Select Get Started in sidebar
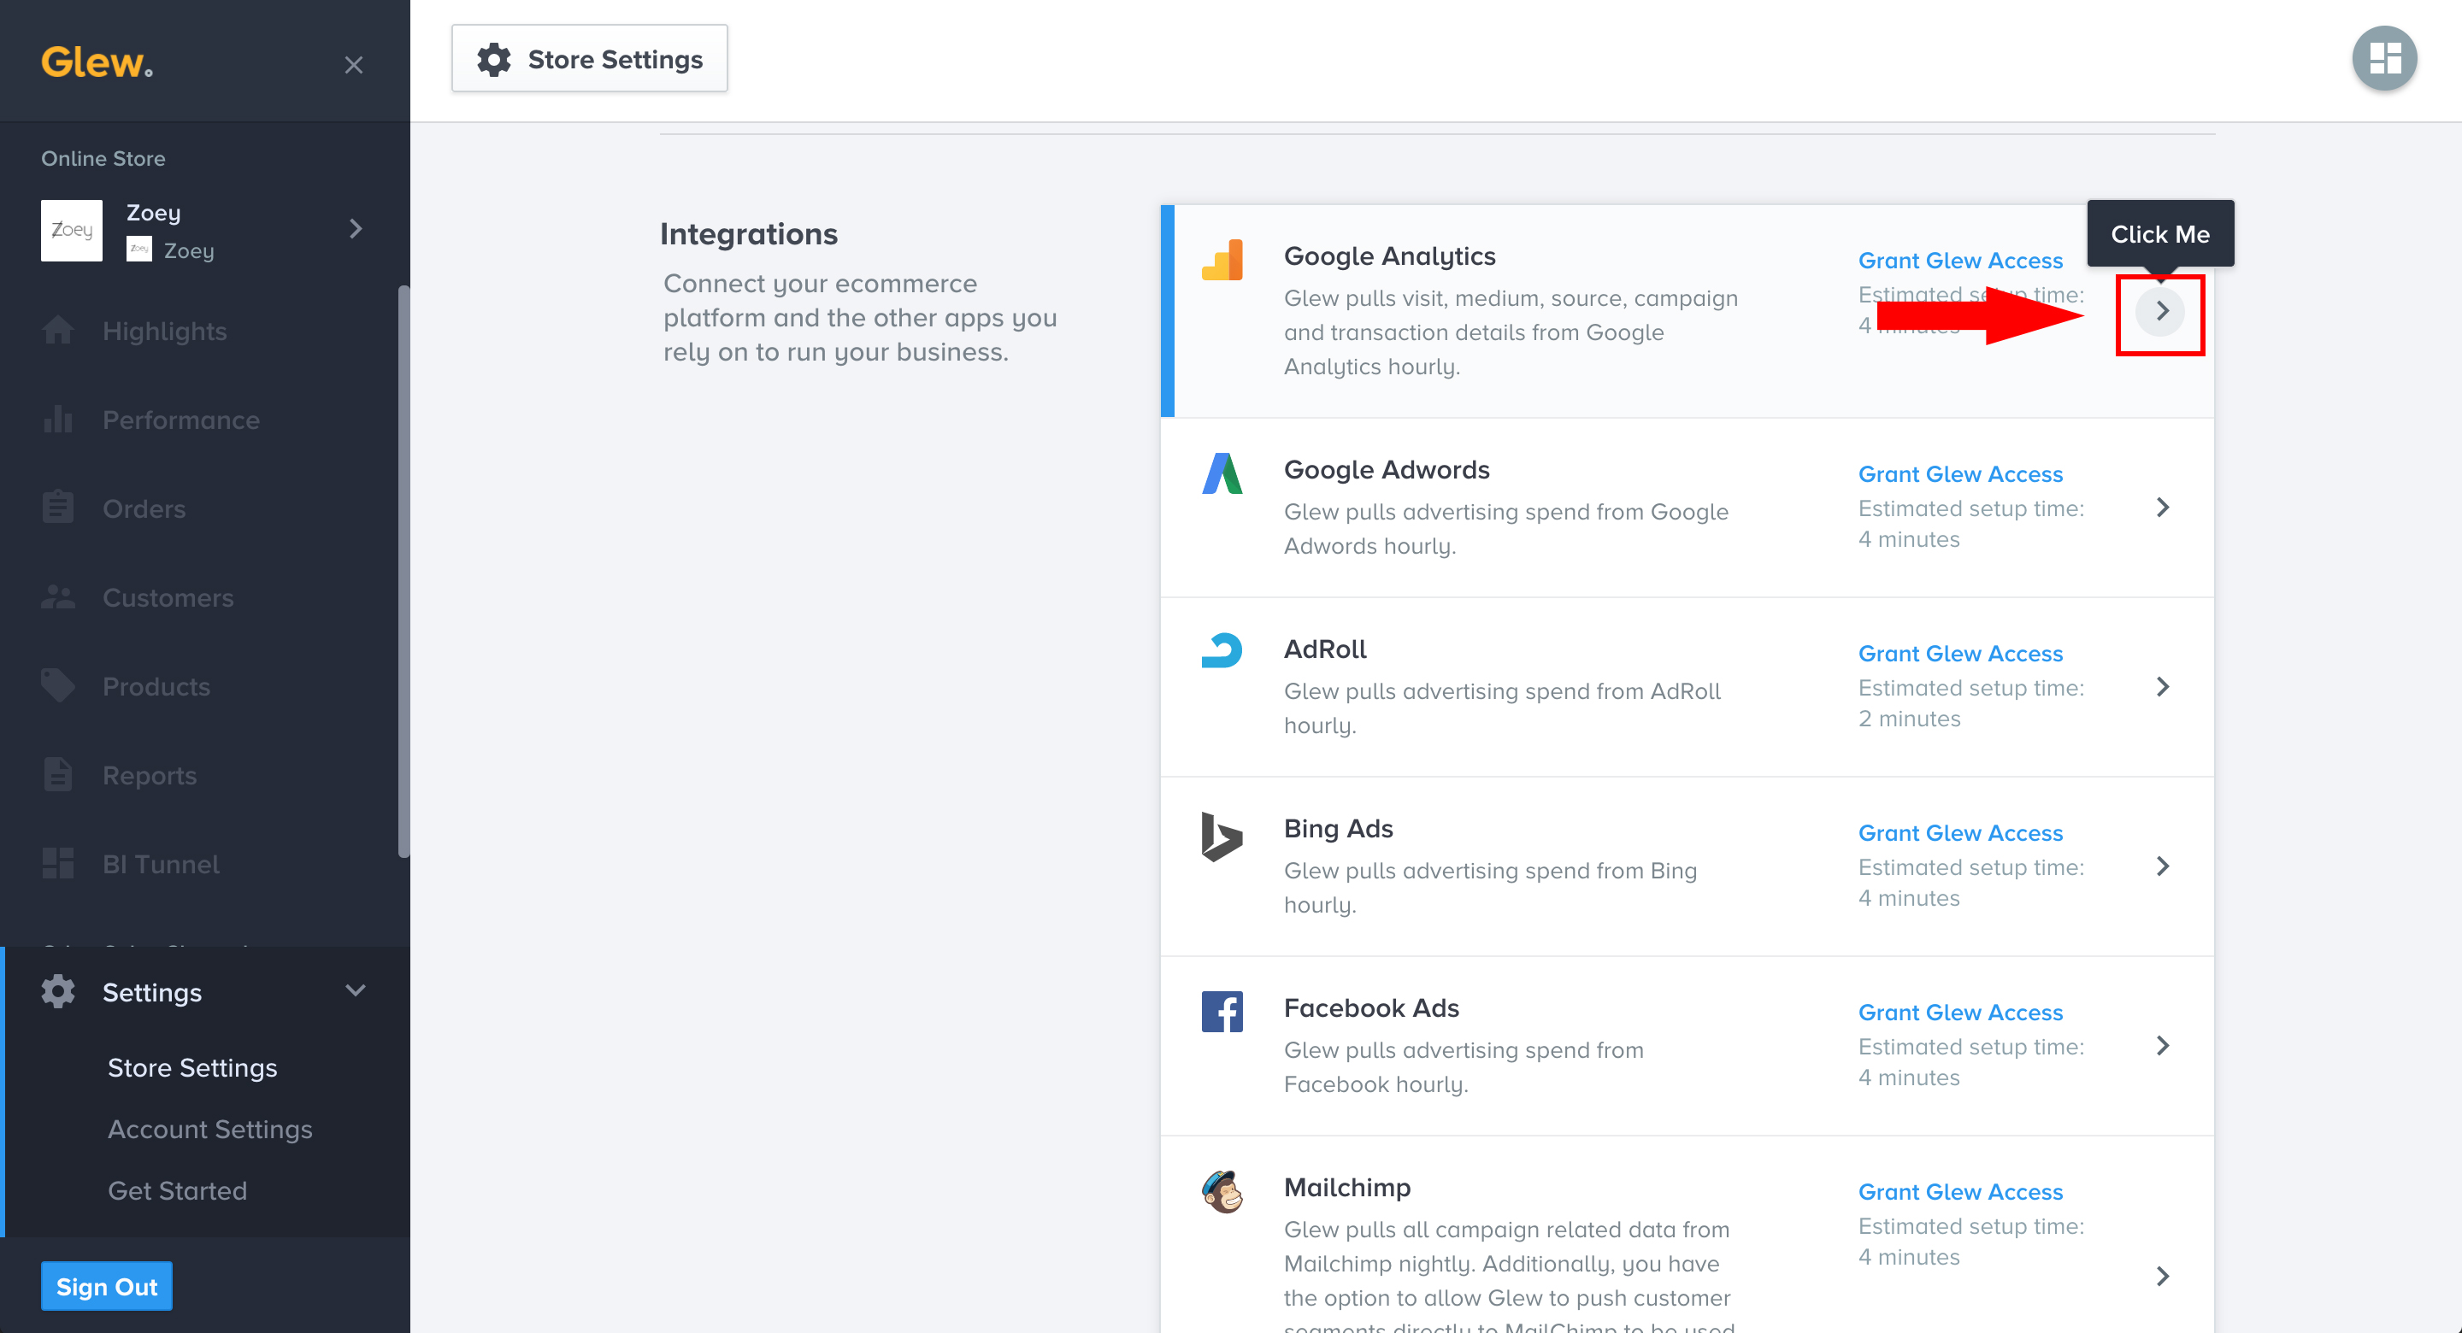This screenshot has height=1333, width=2462. point(177,1190)
